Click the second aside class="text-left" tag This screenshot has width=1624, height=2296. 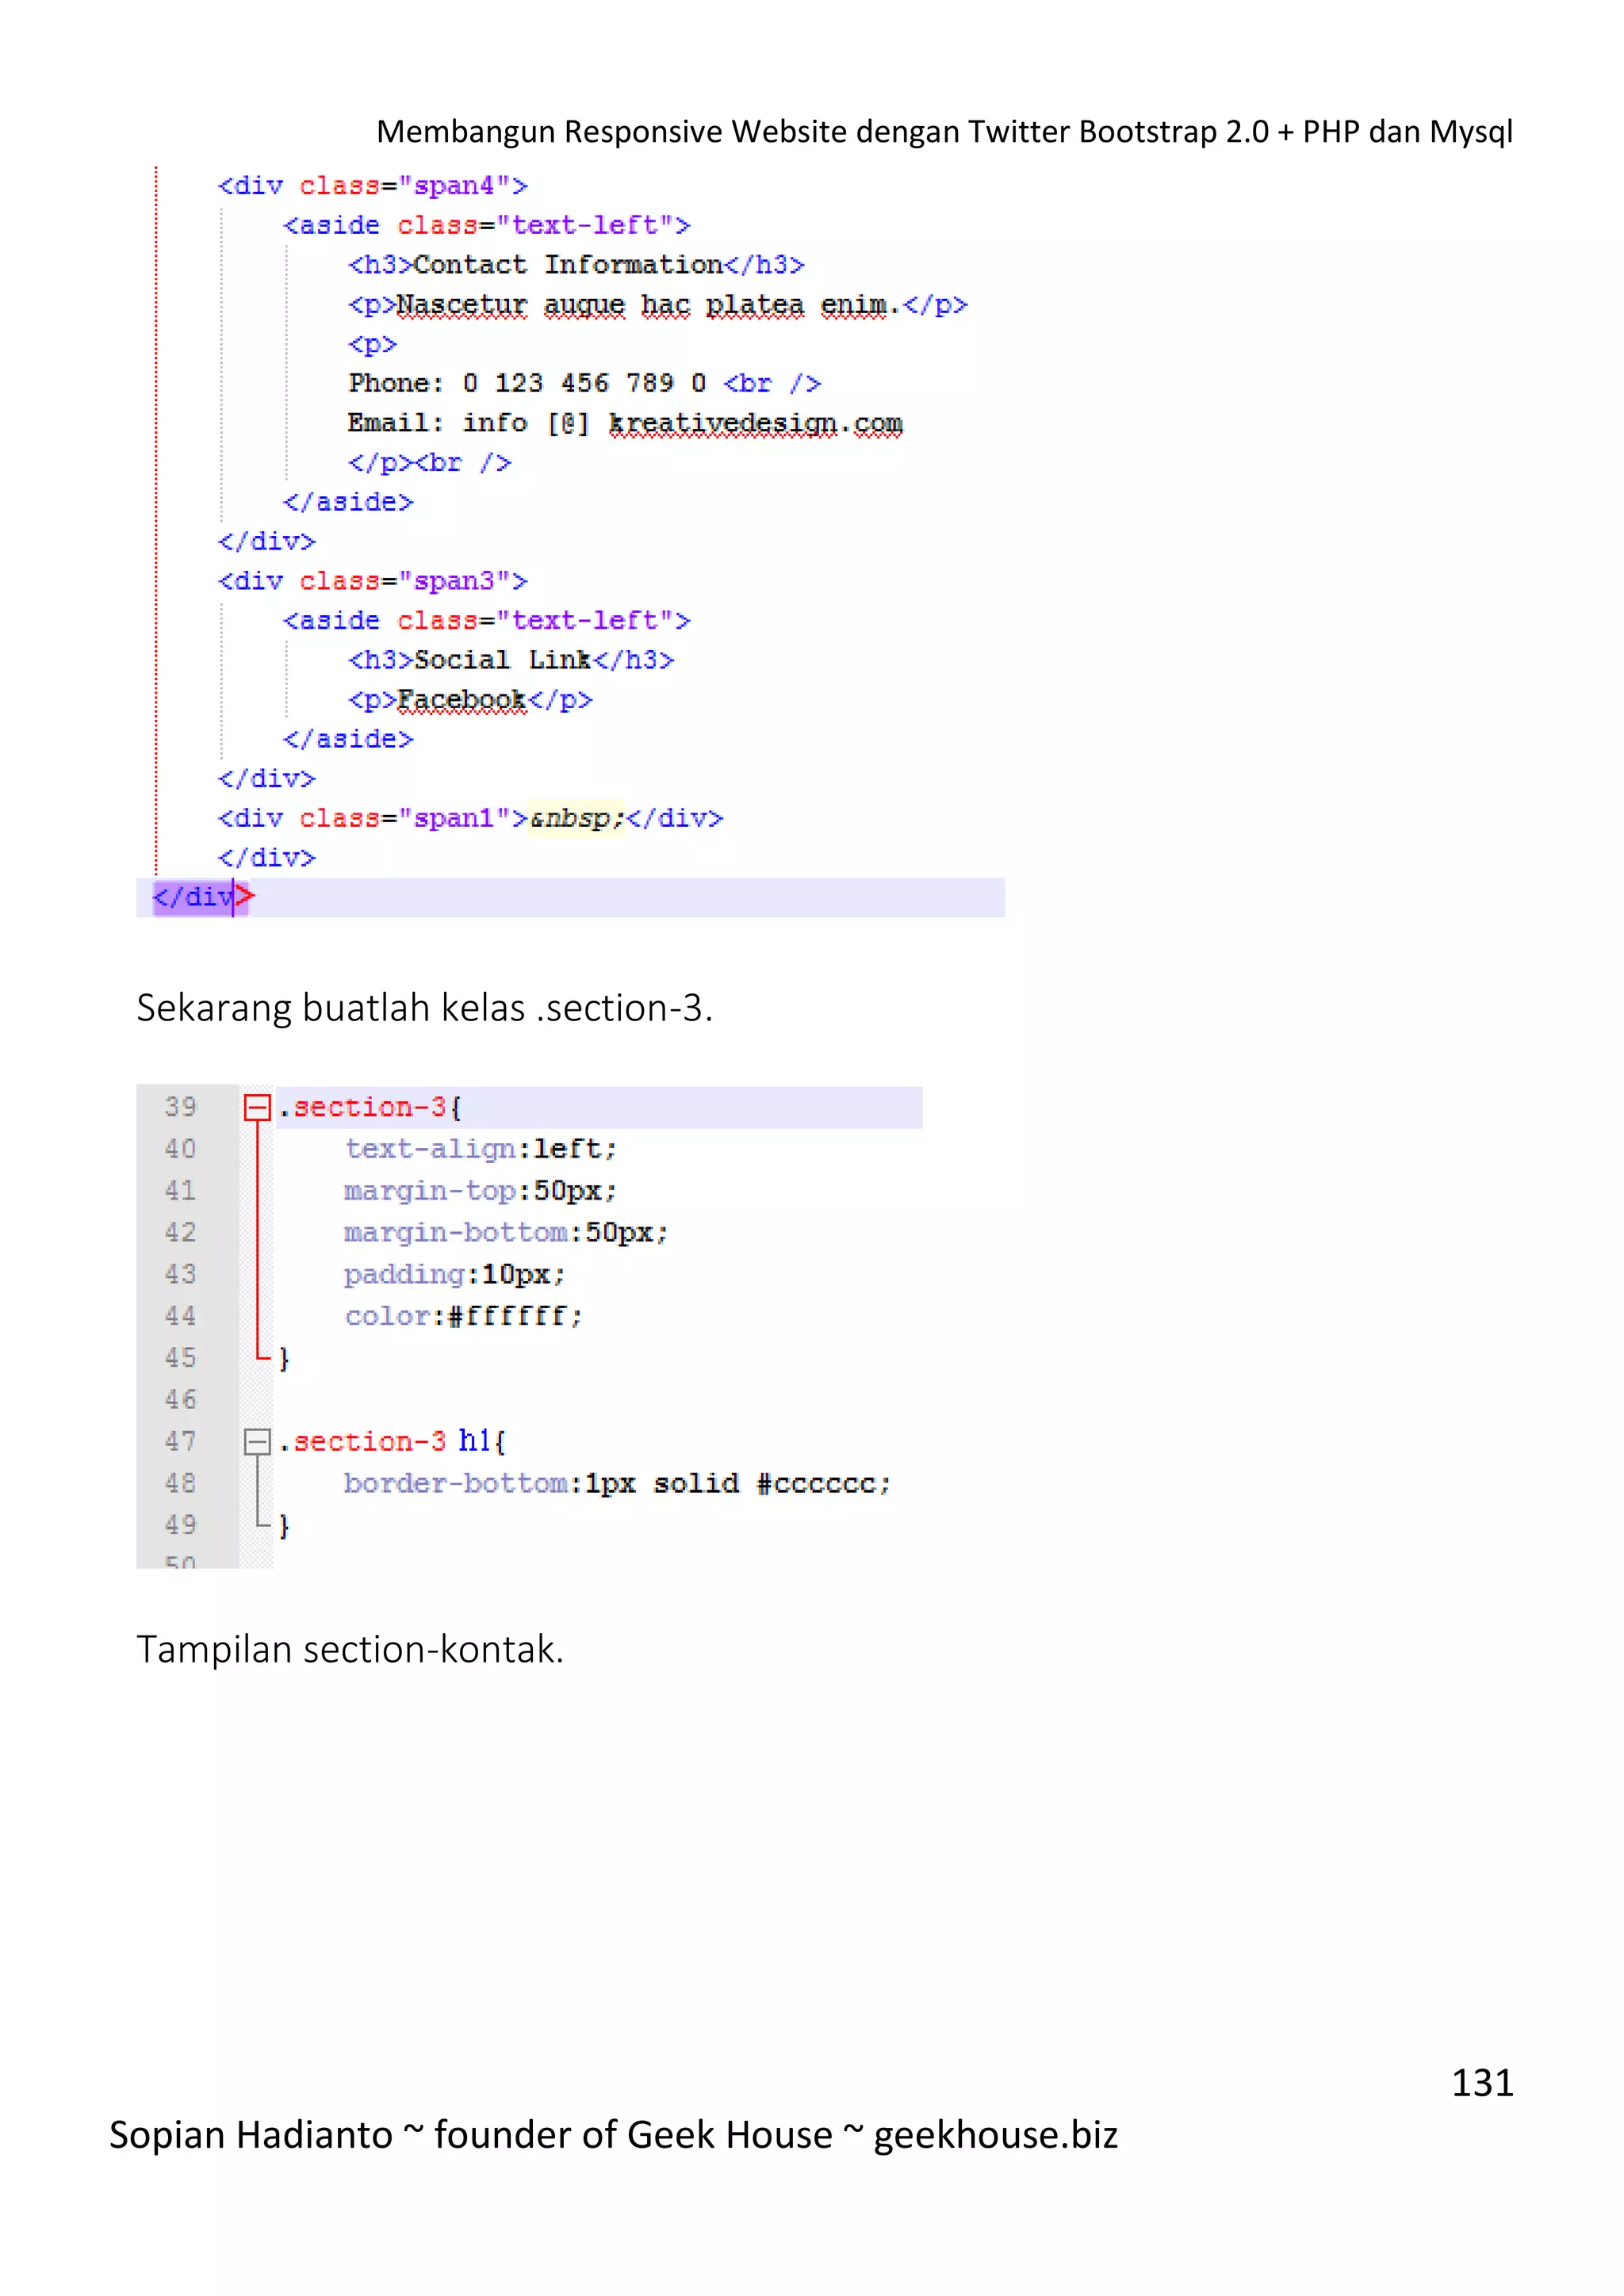(x=487, y=620)
